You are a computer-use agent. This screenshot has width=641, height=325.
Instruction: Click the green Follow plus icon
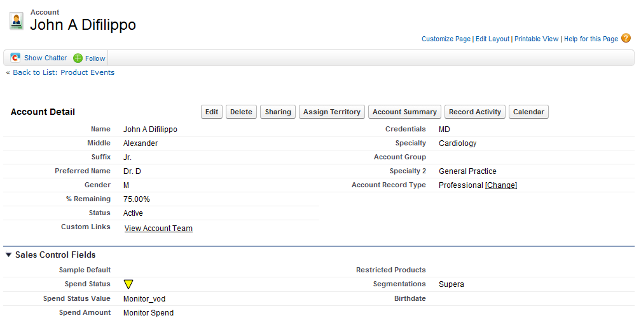pyautogui.click(x=78, y=58)
